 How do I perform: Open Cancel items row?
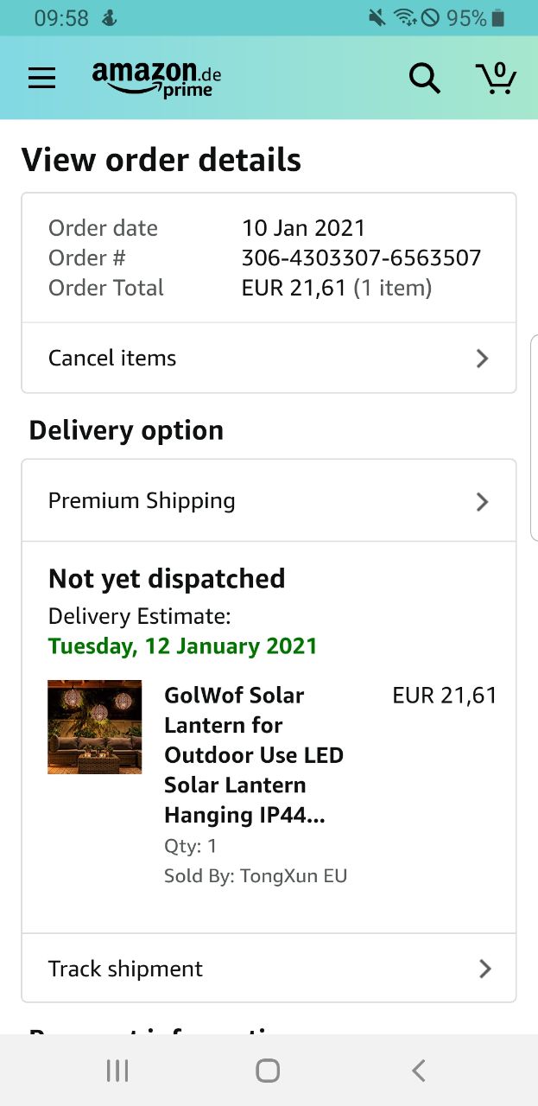coord(112,359)
